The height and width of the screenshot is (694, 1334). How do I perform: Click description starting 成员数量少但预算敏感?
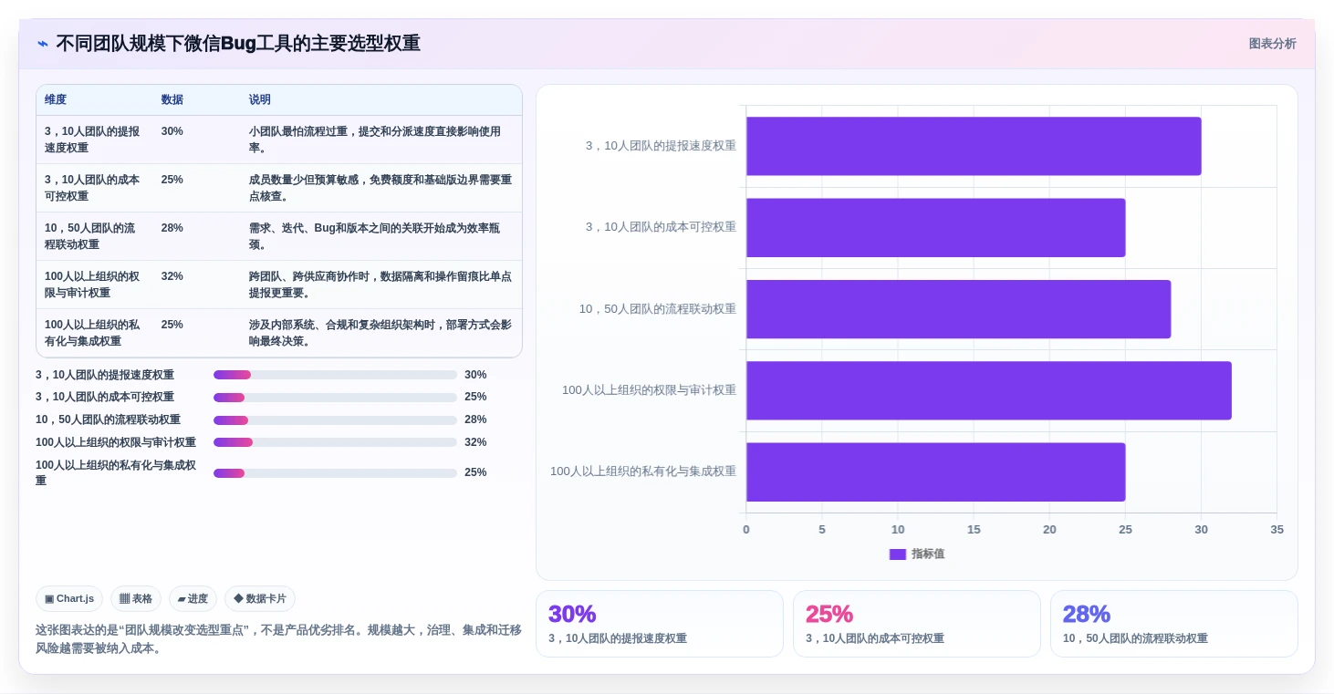click(x=380, y=188)
